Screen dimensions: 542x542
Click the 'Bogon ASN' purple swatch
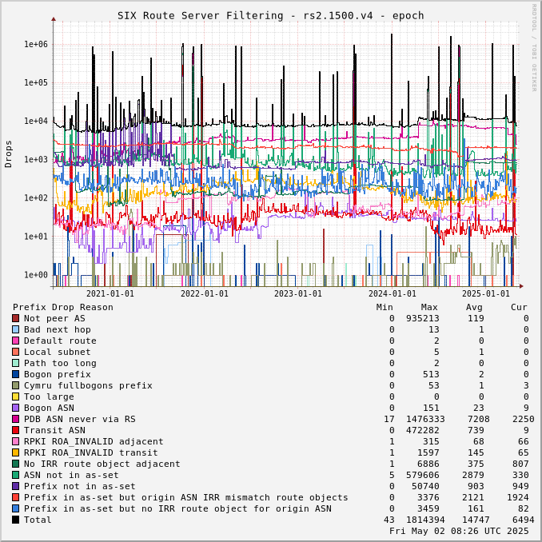(x=15, y=408)
